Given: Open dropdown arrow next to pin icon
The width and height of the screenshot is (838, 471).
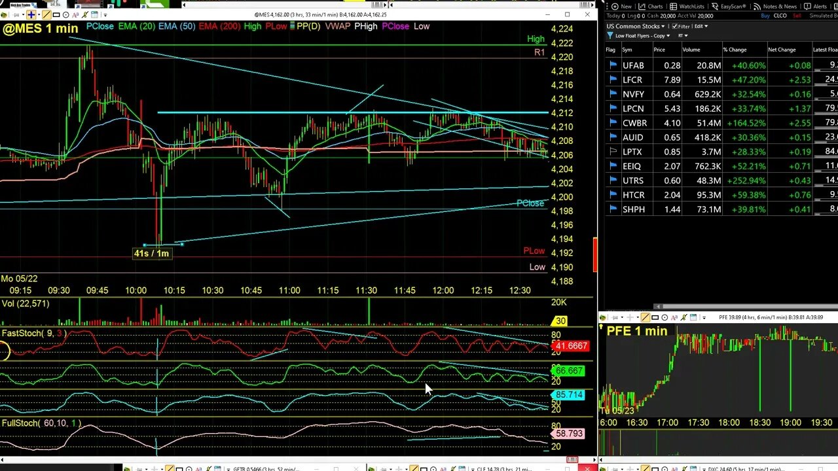Looking at the screenshot, I should pyautogui.click(x=23, y=14).
